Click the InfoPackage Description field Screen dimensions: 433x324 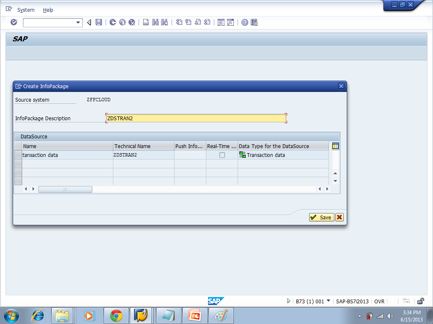[196, 118]
